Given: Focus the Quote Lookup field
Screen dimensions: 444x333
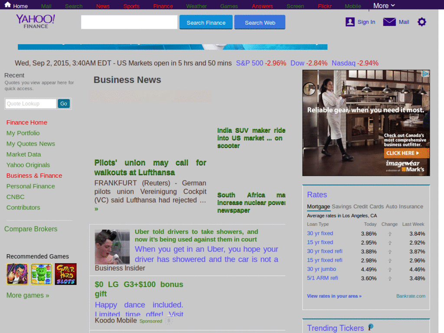Looking at the screenshot, I should coord(31,104).
